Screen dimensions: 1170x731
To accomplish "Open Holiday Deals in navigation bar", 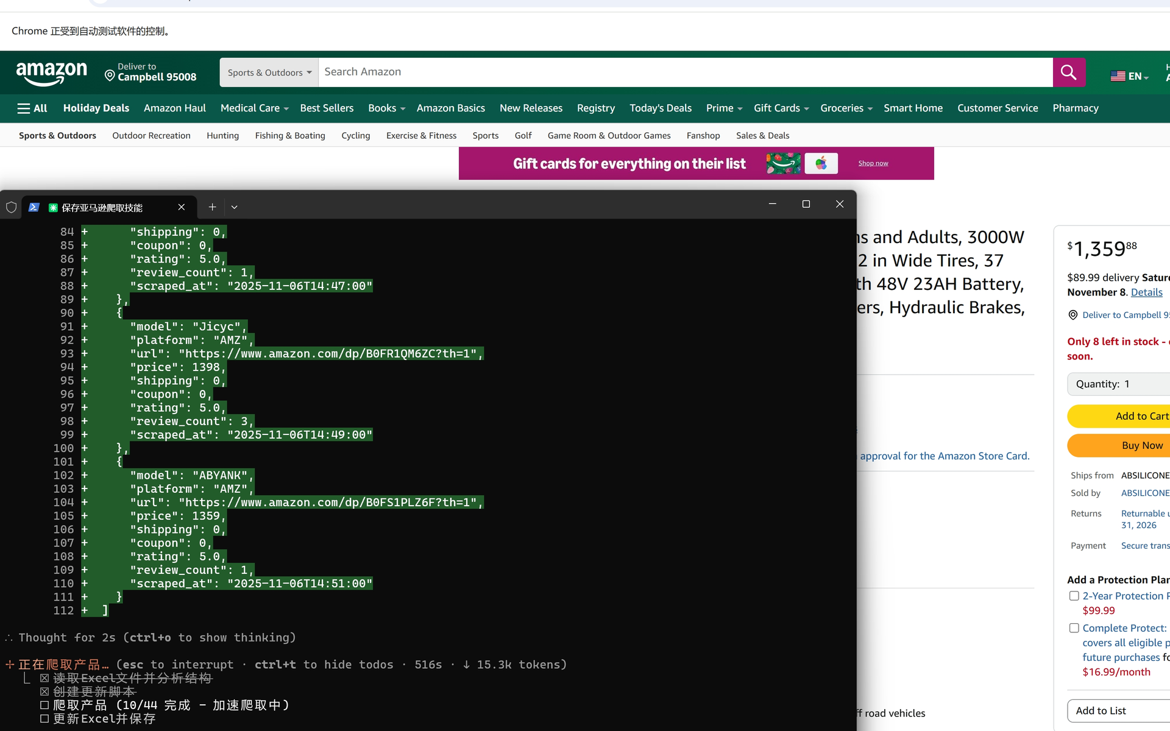I will [x=96, y=108].
